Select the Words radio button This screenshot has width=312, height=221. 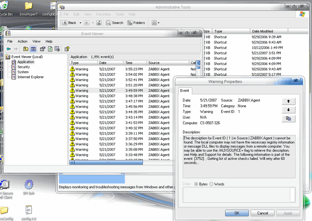click(212, 184)
